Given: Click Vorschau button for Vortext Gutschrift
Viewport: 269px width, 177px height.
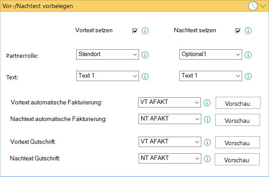Looking at the screenshot, I should (x=238, y=142).
